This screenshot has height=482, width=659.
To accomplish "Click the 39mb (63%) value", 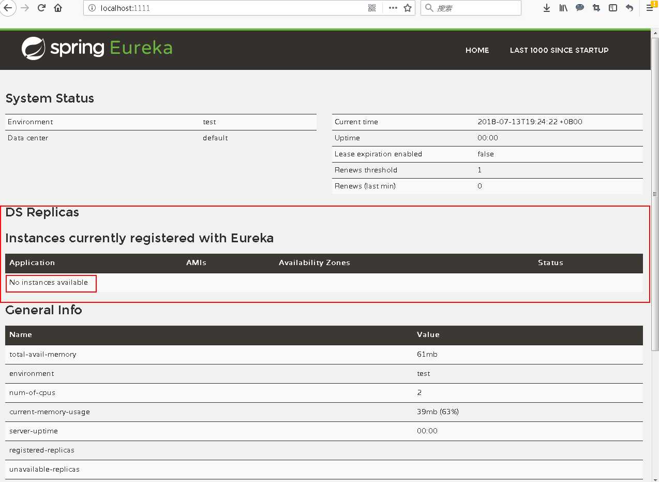I will [x=438, y=412].
